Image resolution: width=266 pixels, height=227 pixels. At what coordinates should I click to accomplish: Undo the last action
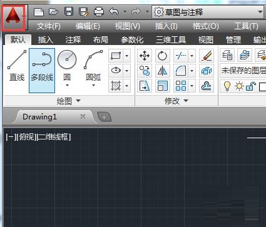(114, 12)
